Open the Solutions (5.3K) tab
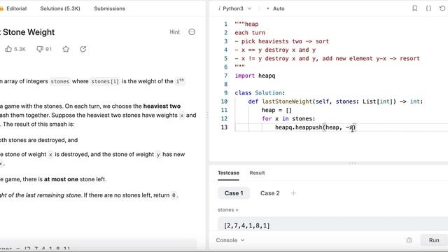Image resolution: width=448 pixels, height=252 pixels. [60, 8]
